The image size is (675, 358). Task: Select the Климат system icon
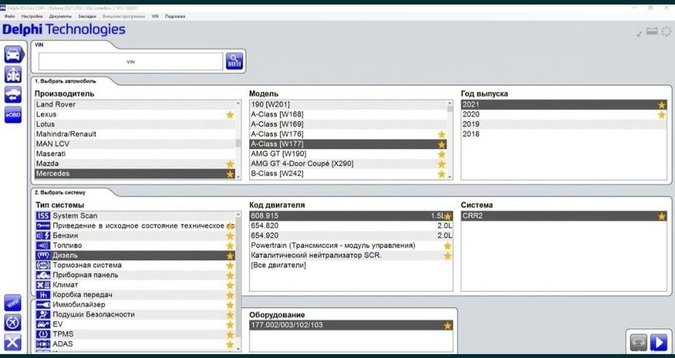(43, 285)
